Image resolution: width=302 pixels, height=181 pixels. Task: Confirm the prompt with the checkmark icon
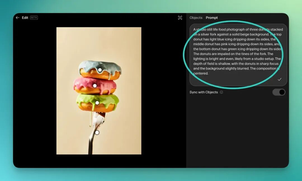279,80
